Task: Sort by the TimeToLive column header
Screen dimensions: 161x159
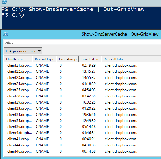Action: (x=90, y=59)
